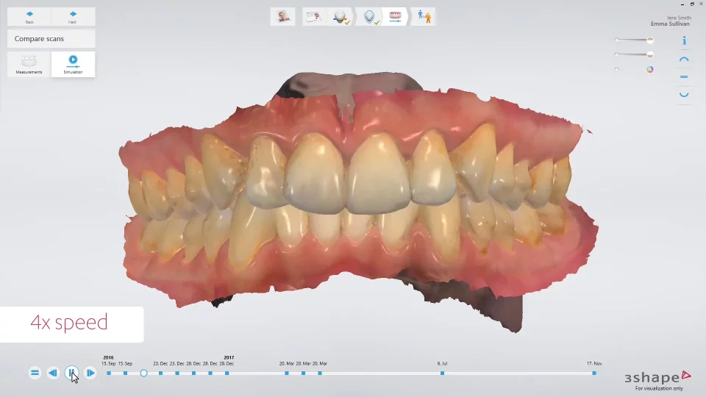Click the info icon on right sidebar

tap(684, 41)
